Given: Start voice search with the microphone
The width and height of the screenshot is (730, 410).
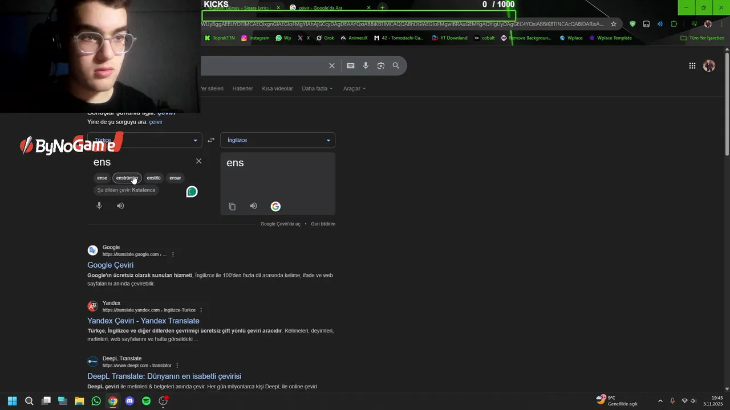Looking at the screenshot, I should pos(366,65).
